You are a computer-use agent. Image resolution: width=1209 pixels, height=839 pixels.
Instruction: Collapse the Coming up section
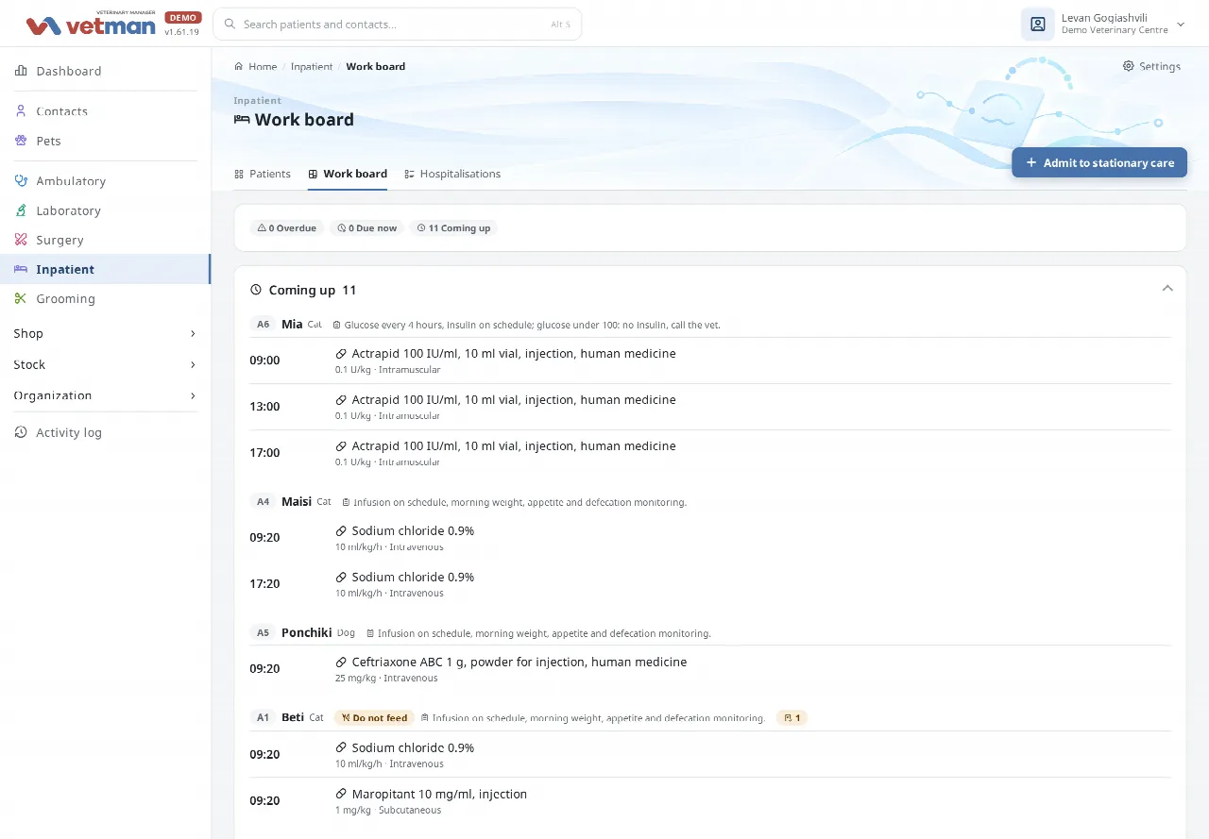[1167, 289]
